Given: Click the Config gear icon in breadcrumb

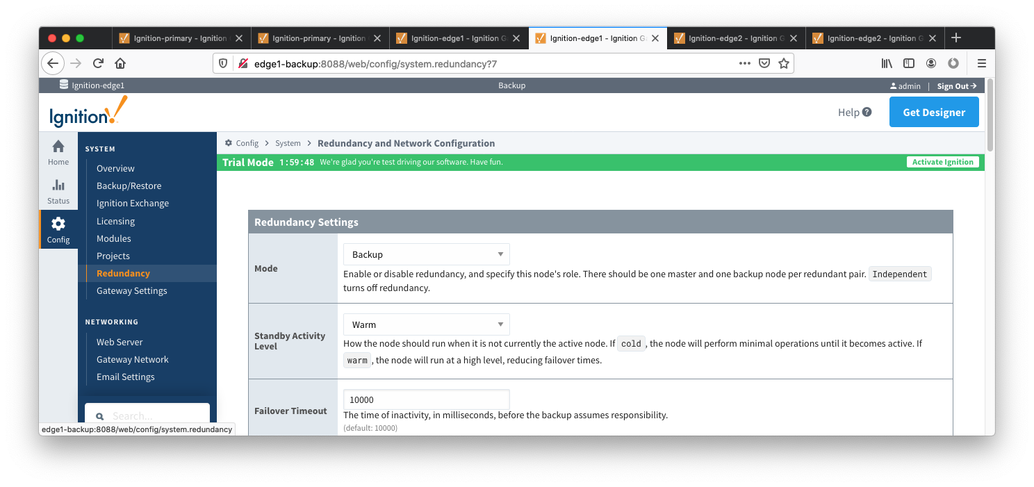Looking at the screenshot, I should [x=229, y=143].
